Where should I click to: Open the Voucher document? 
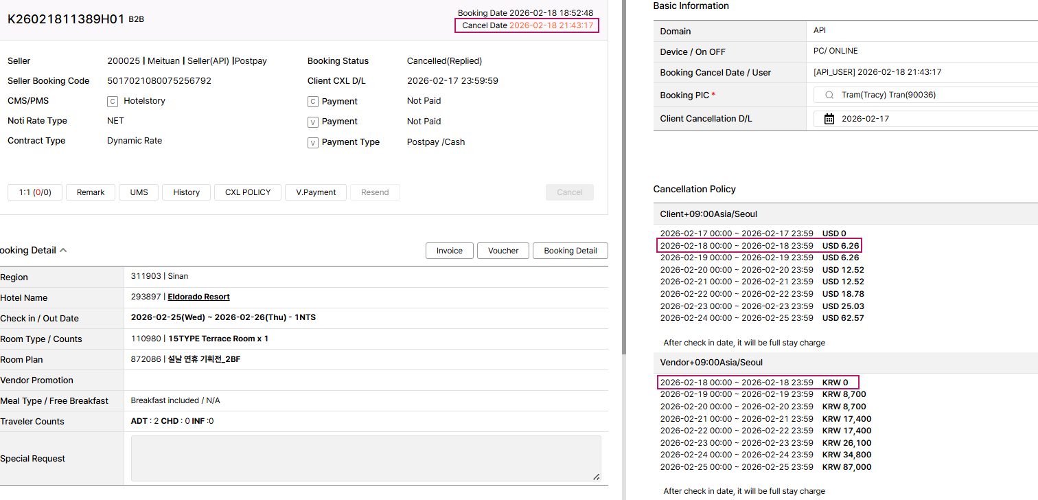[503, 251]
